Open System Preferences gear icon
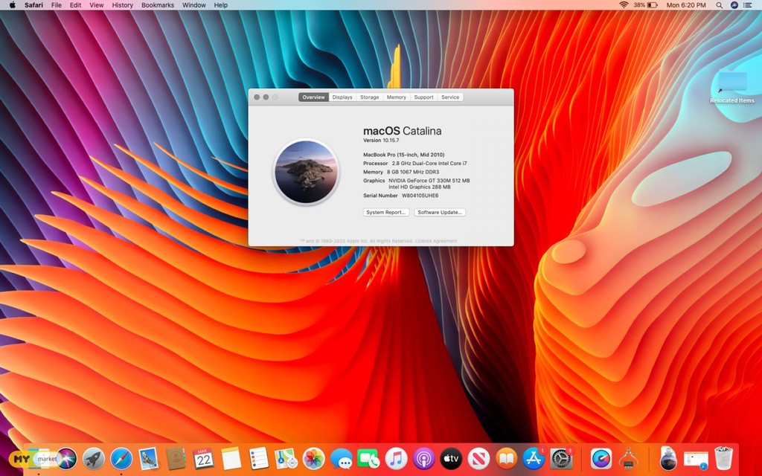The width and height of the screenshot is (762, 476). (561, 458)
